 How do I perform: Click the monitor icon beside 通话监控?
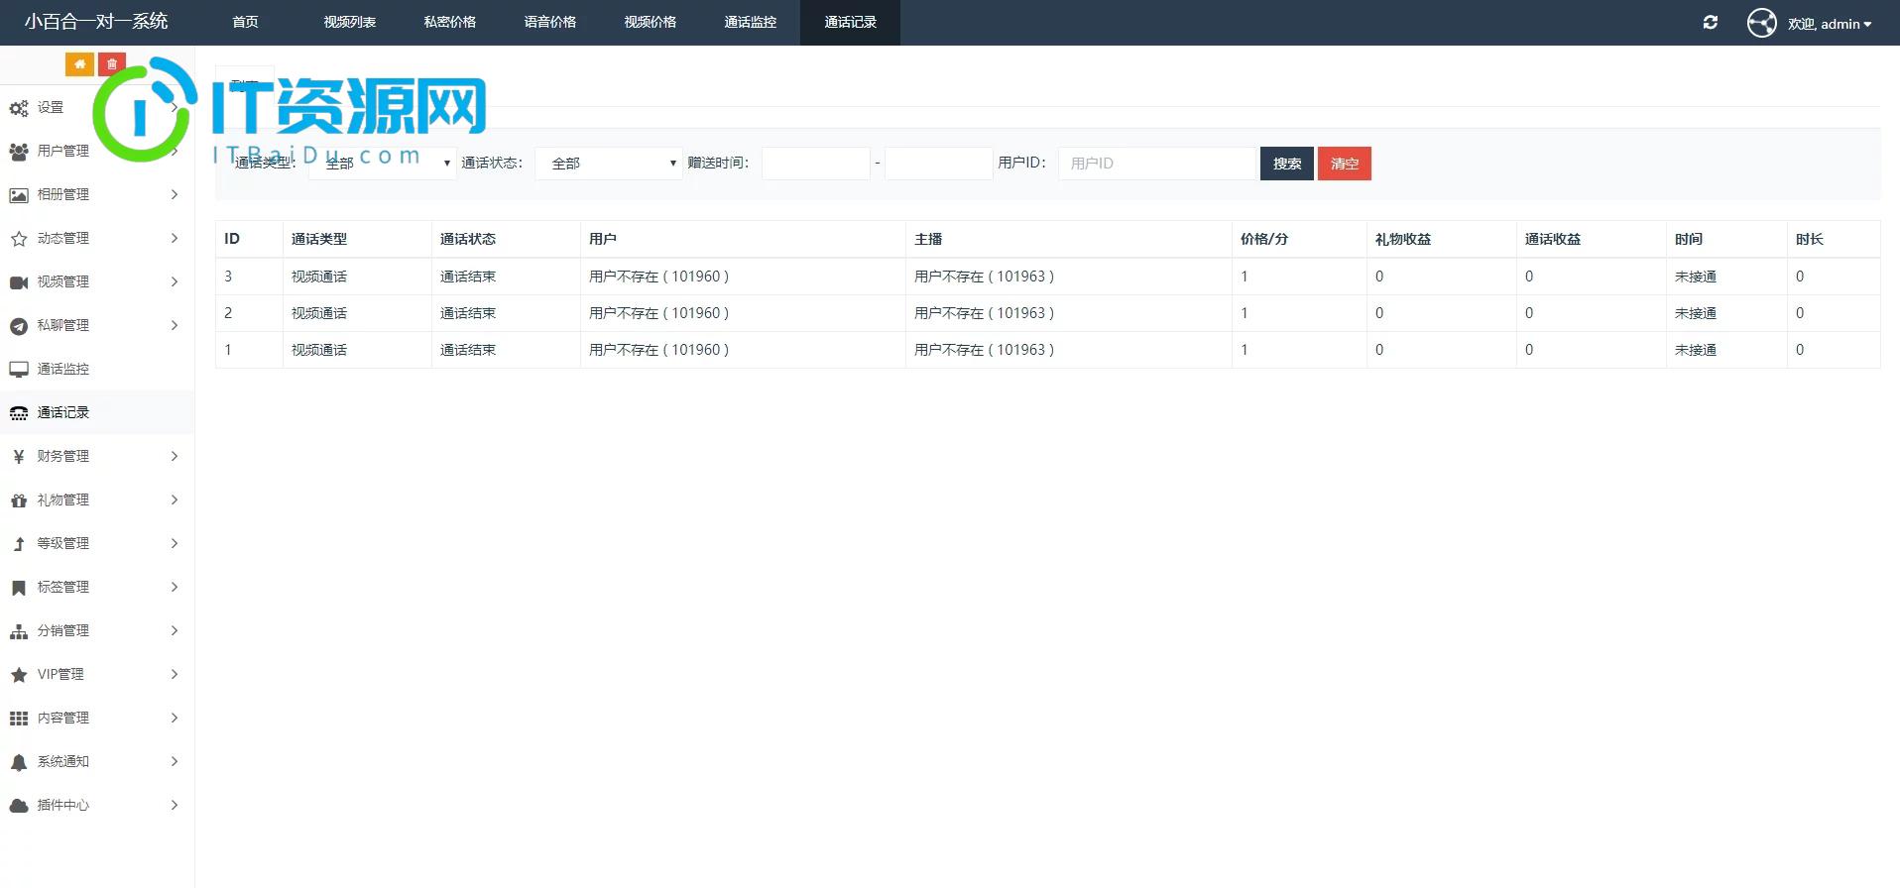click(19, 370)
